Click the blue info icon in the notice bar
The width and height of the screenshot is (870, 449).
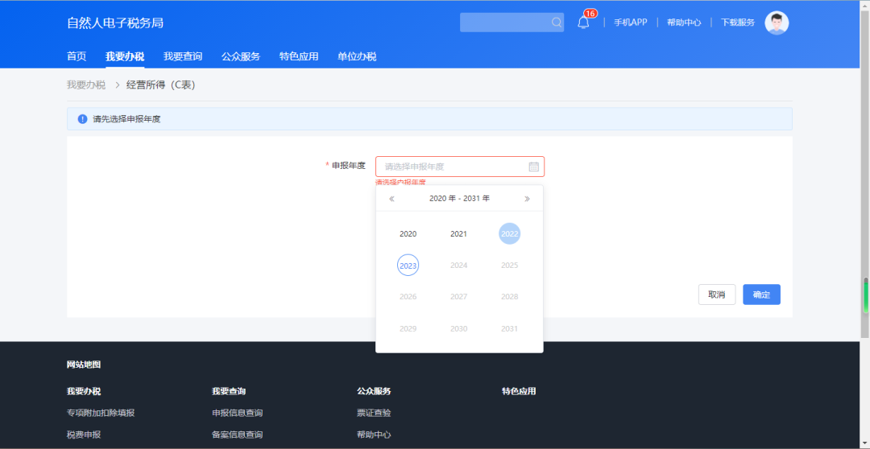[82, 119]
